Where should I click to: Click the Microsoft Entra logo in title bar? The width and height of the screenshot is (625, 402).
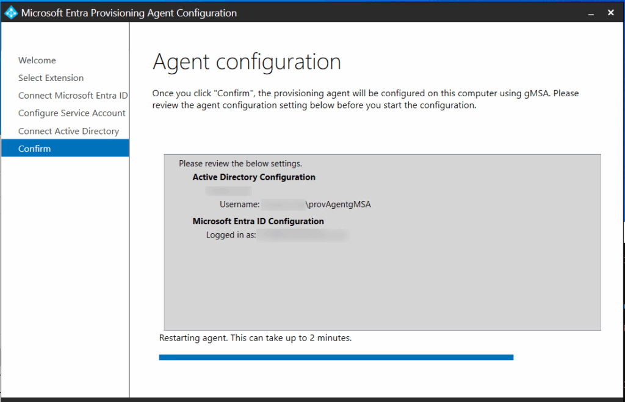point(11,13)
